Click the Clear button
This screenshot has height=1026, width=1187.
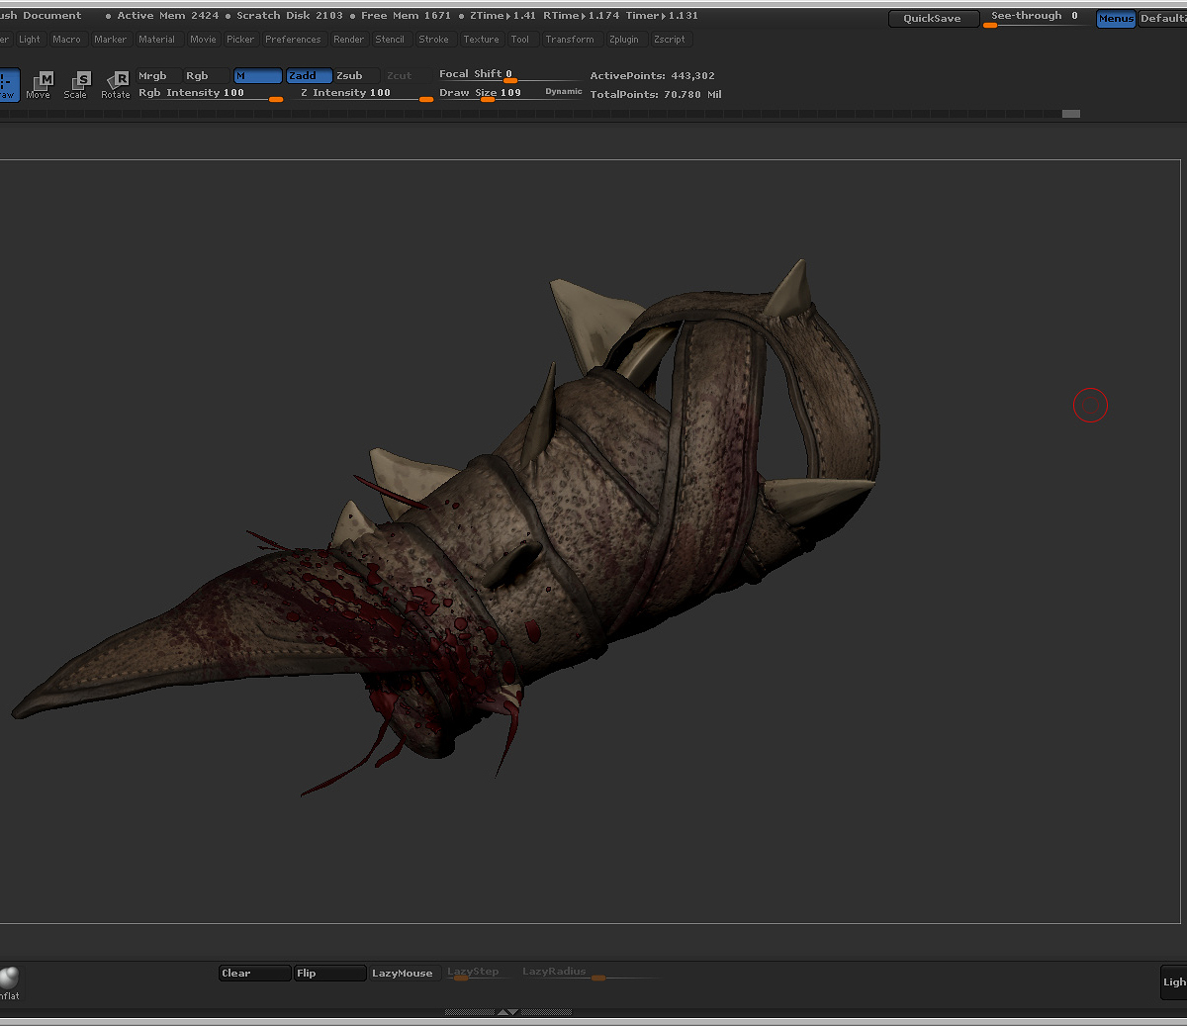pyautogui.click(x=255, y=974)
